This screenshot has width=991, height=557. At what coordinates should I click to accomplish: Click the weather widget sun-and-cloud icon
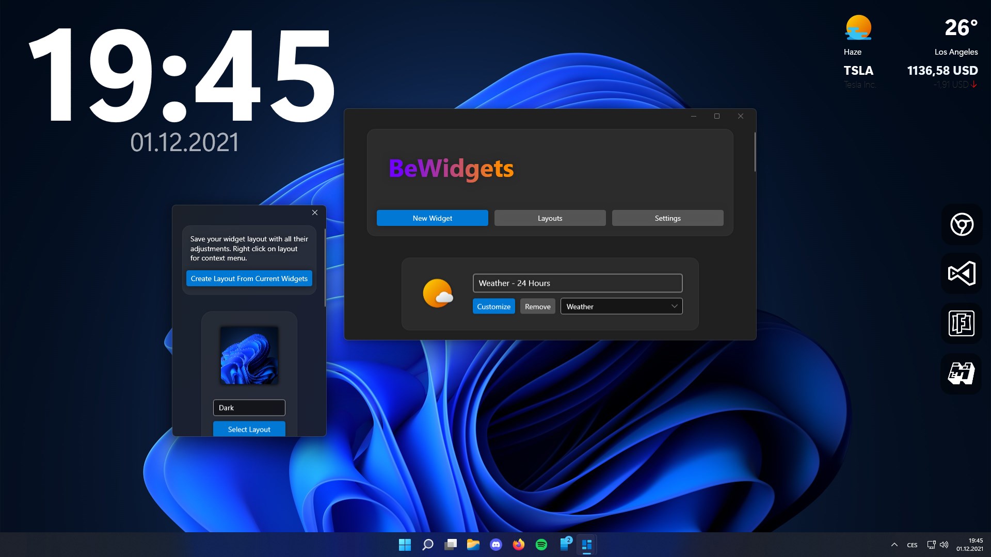(438, 293)
